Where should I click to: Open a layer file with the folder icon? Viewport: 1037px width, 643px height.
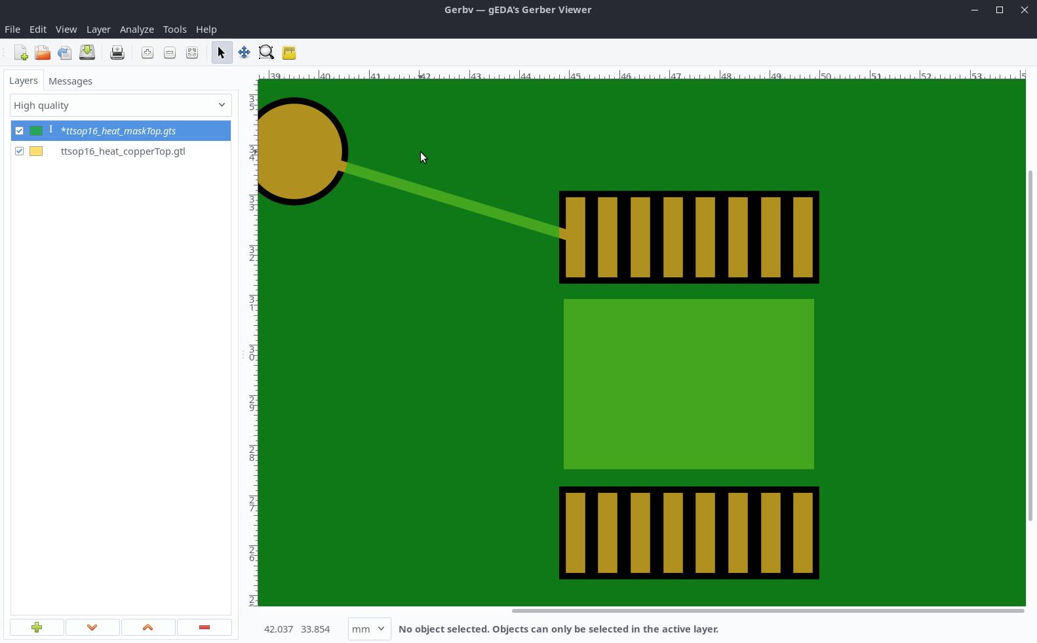pyautogui.click(x=43, y=53)
